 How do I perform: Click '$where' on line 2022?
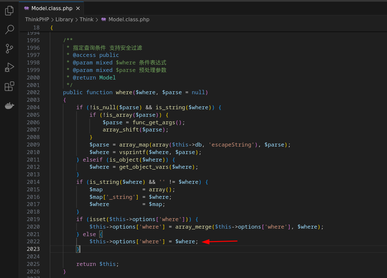tap(185, 242)
